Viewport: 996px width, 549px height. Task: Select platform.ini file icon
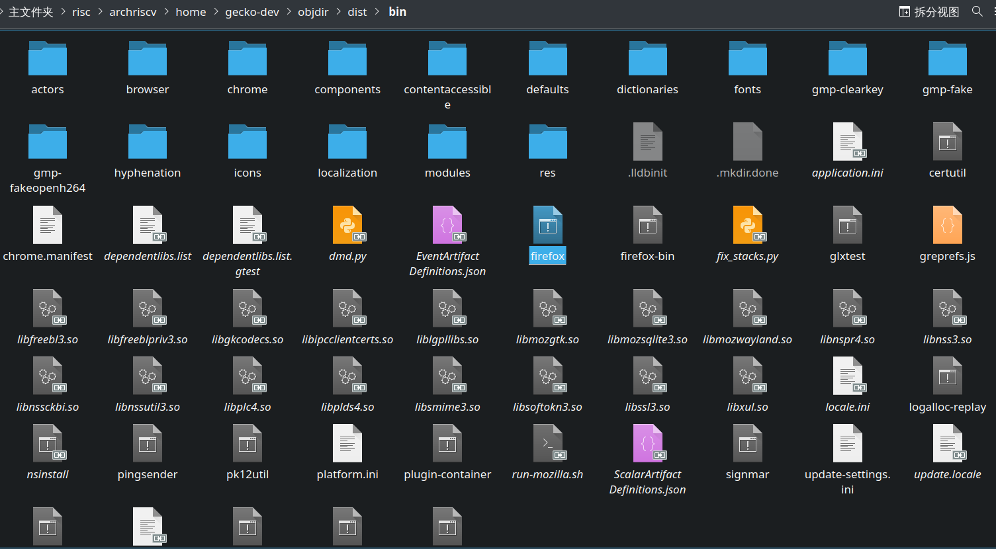(347, 443)
